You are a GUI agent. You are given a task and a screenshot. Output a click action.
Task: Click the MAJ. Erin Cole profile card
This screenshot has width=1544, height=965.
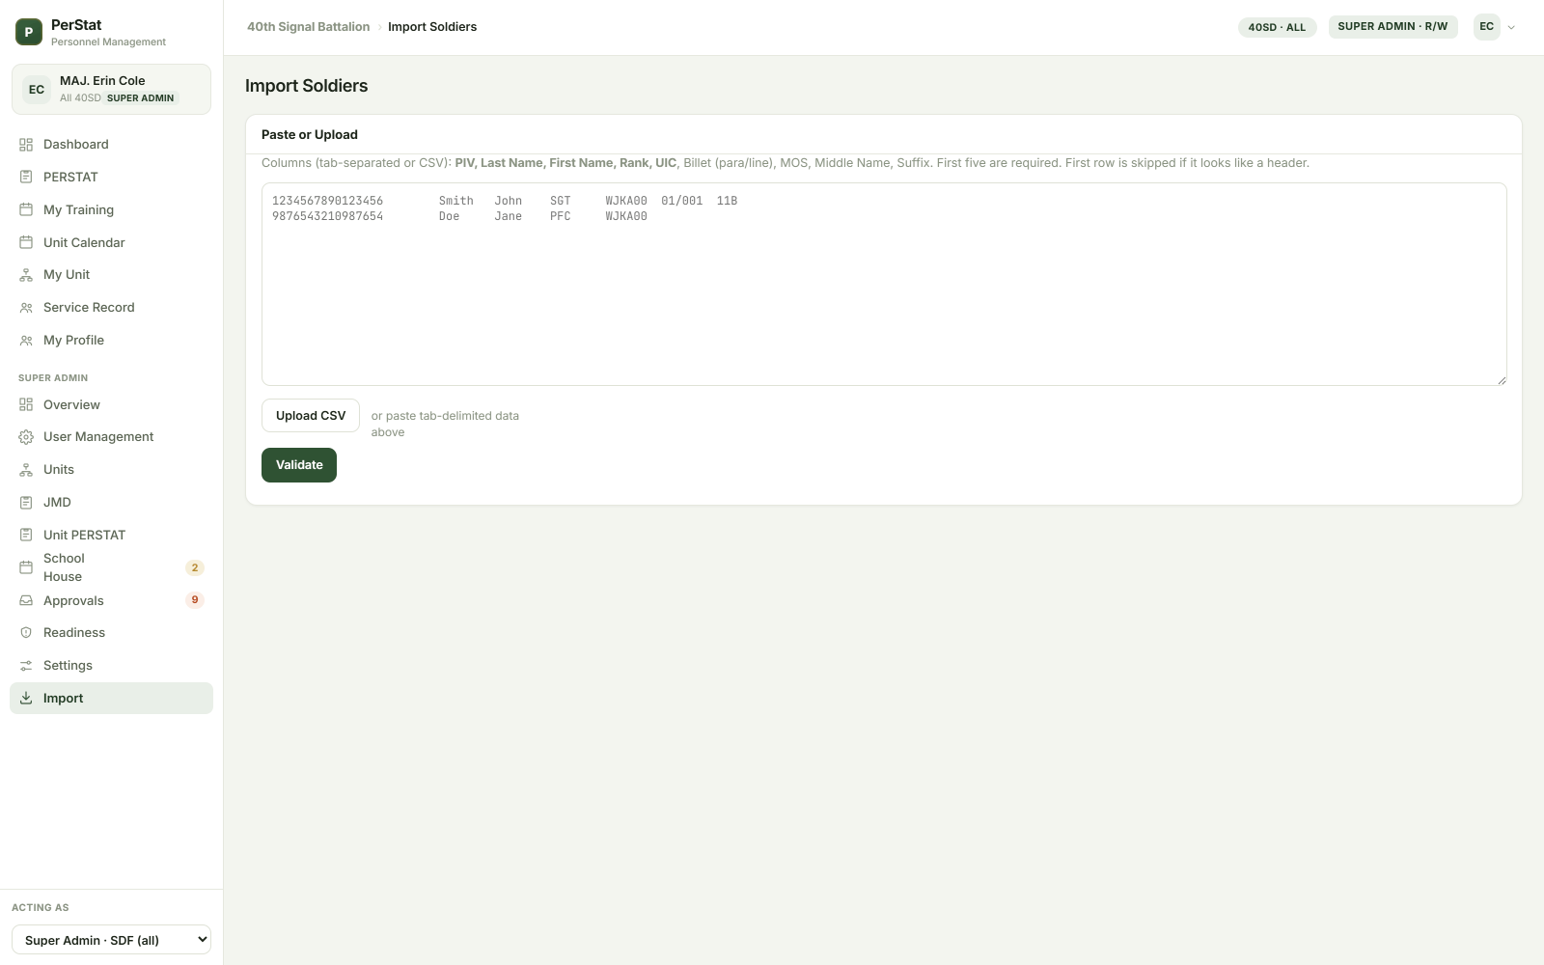pos(111,89)
